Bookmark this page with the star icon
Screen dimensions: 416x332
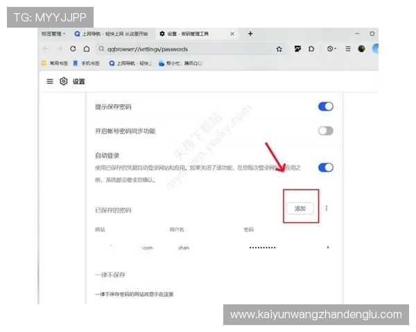[x=279, y=49]
